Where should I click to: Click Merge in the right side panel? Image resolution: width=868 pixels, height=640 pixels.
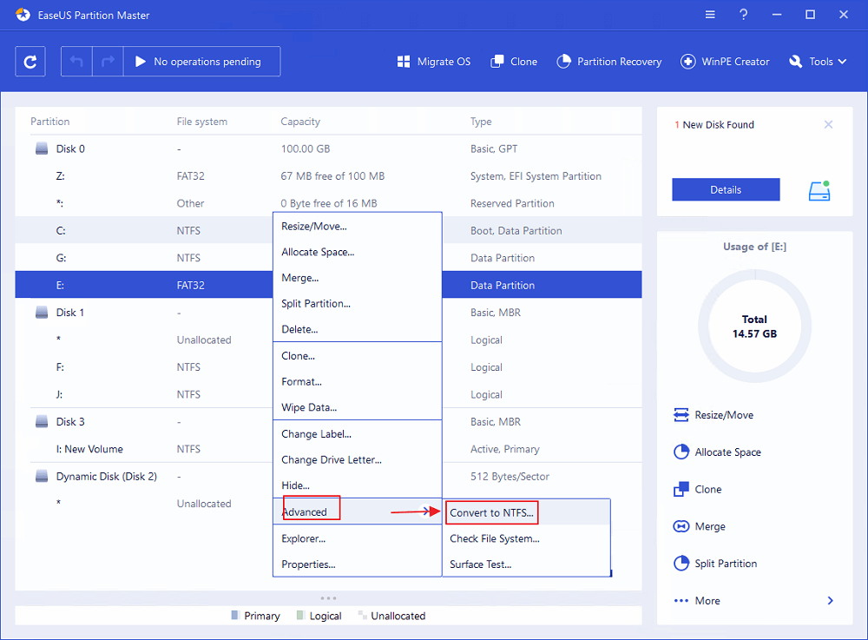[x=709, y=526]
